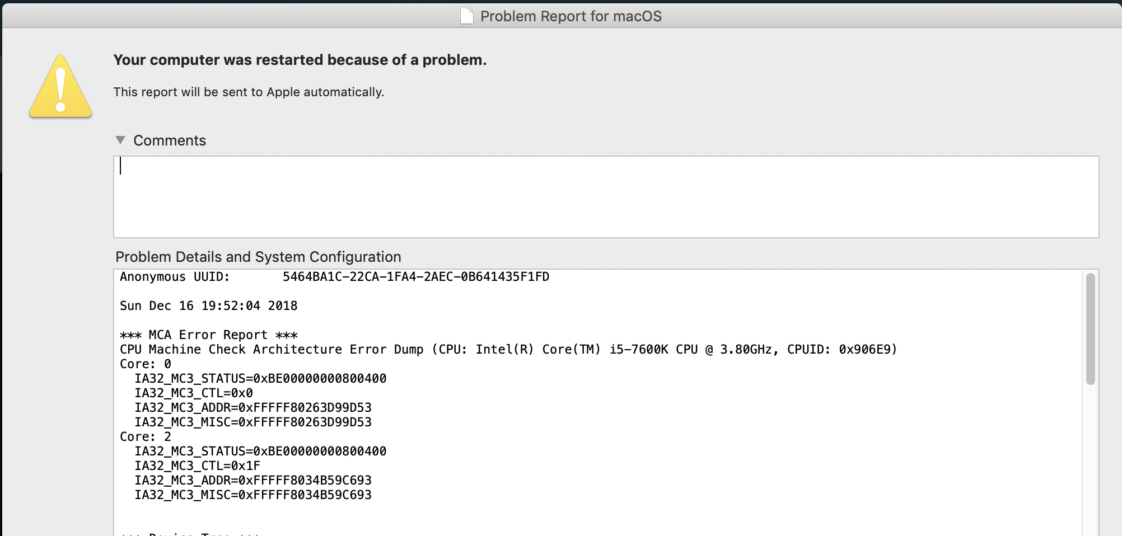
Task: Click the "IA32_MC3_CTL=0x1F" line
Action: click(x=197, y=466)
